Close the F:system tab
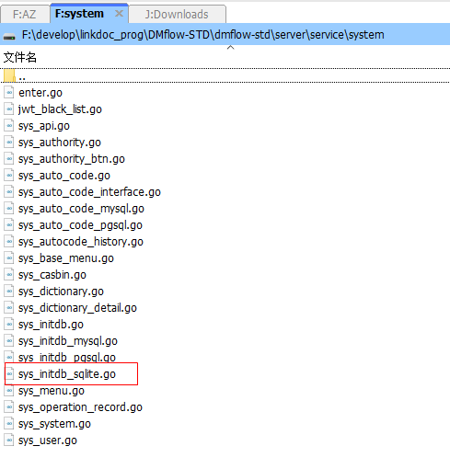This screenshot has width=450, height=469. click(x=119, y=14)
